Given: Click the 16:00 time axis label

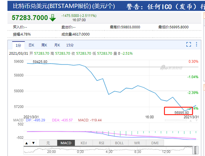Looking at the screenshot, I should click(149, 117).
